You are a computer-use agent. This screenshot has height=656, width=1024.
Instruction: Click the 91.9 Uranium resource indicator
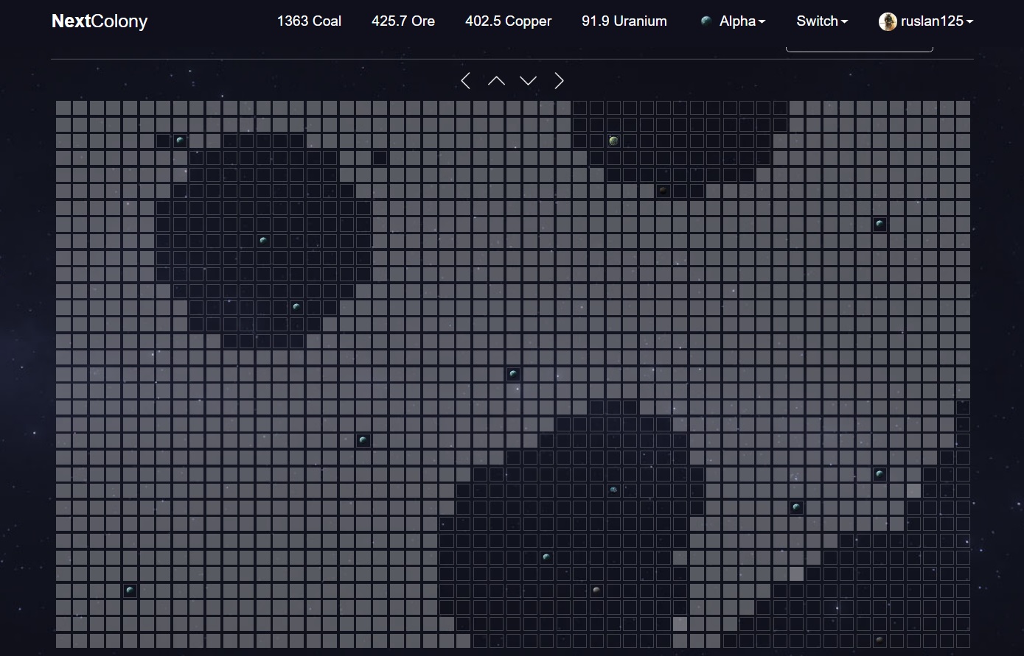tap(624, 21)
